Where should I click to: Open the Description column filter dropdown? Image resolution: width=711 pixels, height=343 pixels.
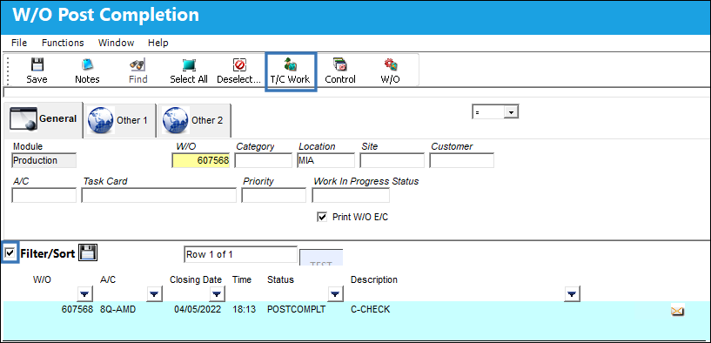pos(573,294)
